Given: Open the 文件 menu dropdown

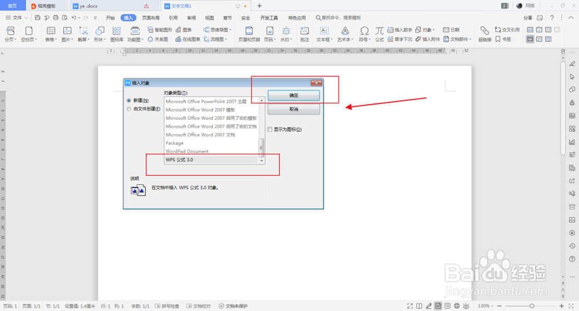Looking at the screenshot, I should (x=17, y=18).
